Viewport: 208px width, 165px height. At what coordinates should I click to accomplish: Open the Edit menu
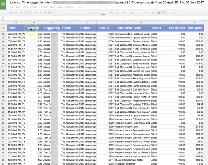click(18, 7)
